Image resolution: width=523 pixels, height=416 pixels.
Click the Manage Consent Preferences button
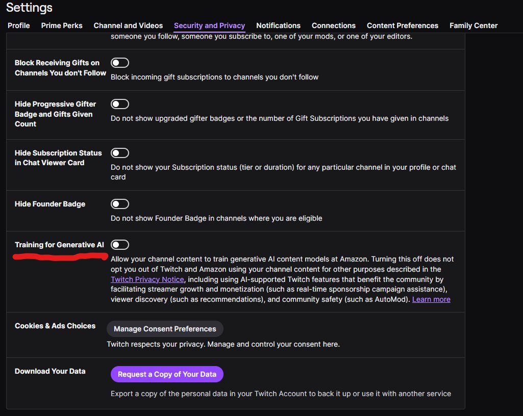(x=165, y=329)
